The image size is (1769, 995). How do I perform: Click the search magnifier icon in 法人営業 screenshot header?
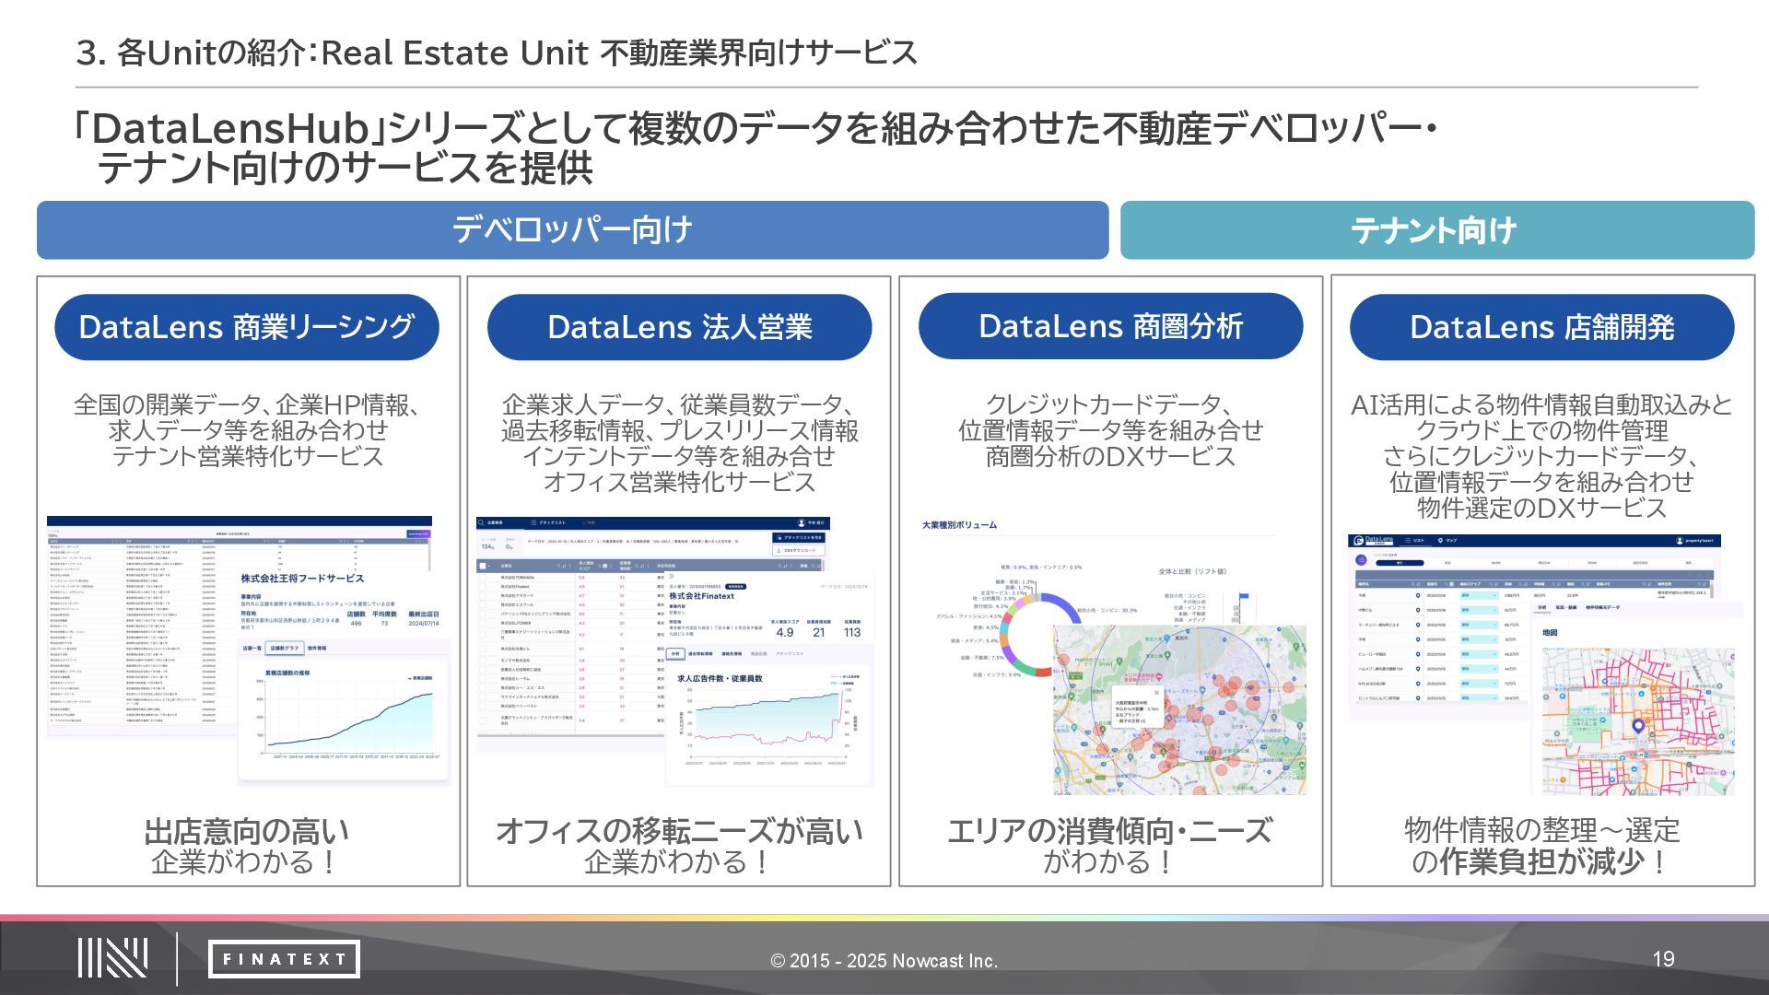coord(481,522)
